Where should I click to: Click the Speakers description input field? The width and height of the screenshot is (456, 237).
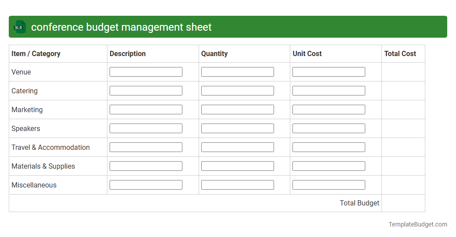pyautogui.click(x=146, y=128)
